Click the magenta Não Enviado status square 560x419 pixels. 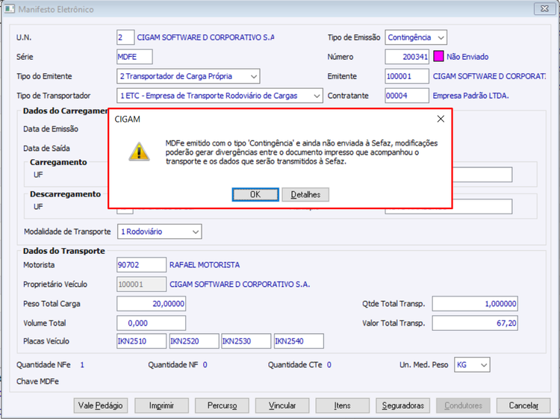438,57
